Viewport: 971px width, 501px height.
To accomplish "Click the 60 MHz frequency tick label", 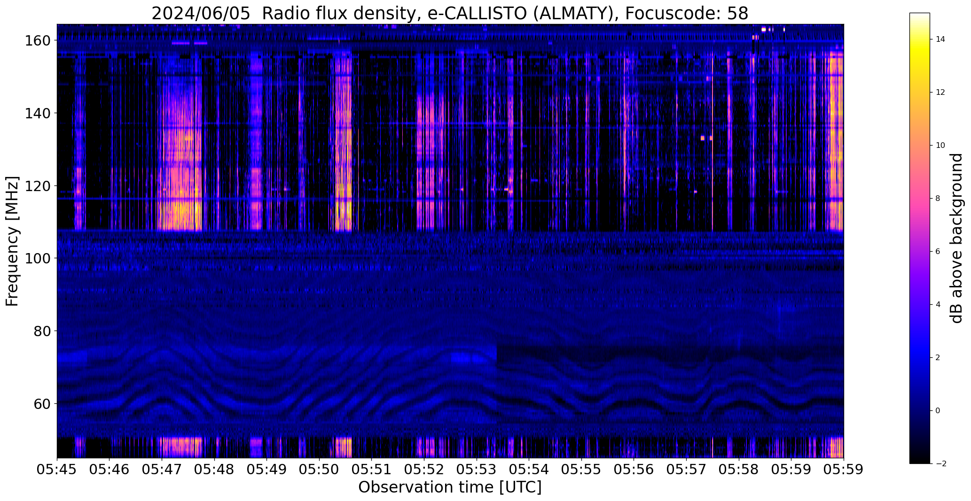I will coord(42,403).
